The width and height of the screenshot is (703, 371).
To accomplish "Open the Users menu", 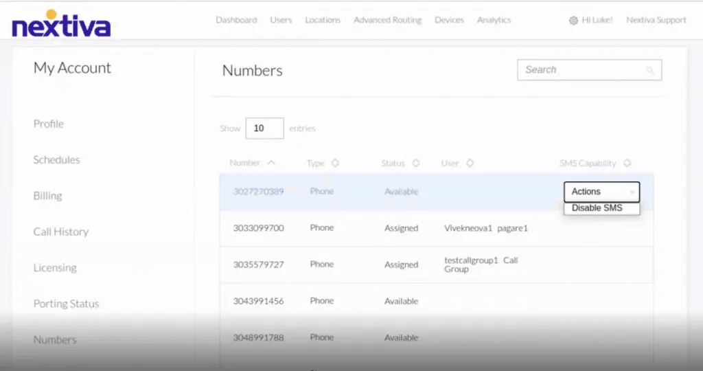I will click(x=281, y=20).
